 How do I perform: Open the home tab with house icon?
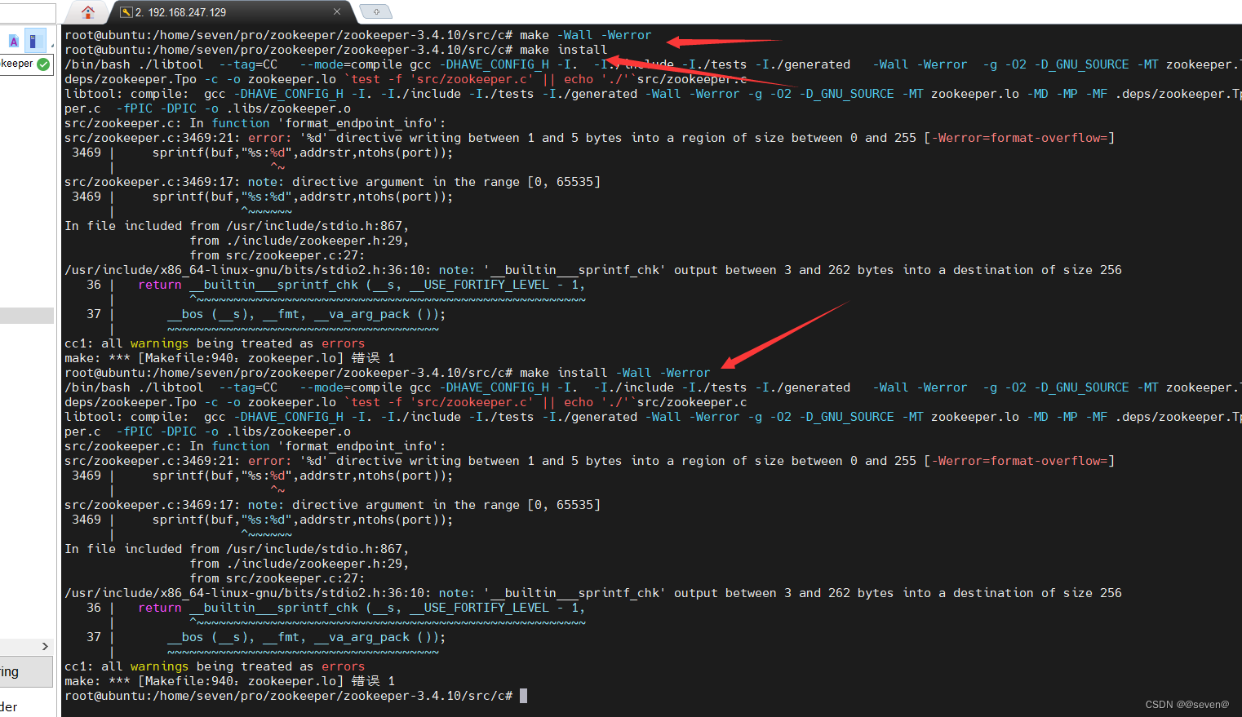[88, 12]
